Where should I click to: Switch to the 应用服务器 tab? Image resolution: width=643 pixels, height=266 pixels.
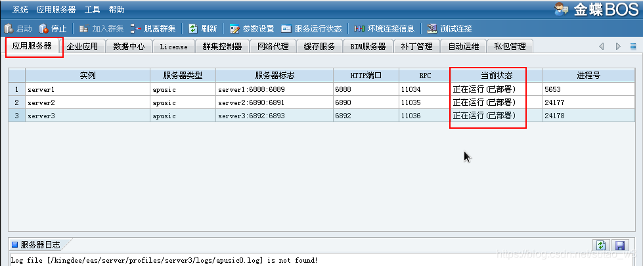[x=32, y=46]
